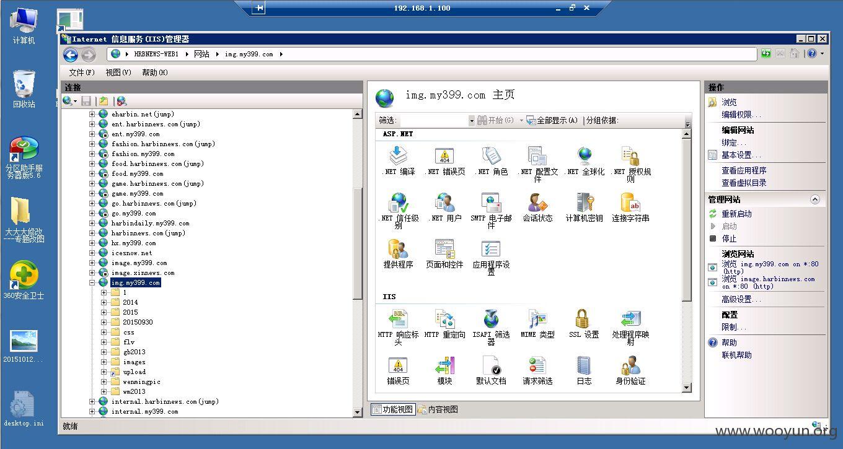Open the IIS 错误页 icon
The width and height of the screenshot is (843, 449).
tap(398, 370)
